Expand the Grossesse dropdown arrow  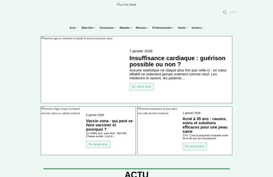click(x=115, y=28)
